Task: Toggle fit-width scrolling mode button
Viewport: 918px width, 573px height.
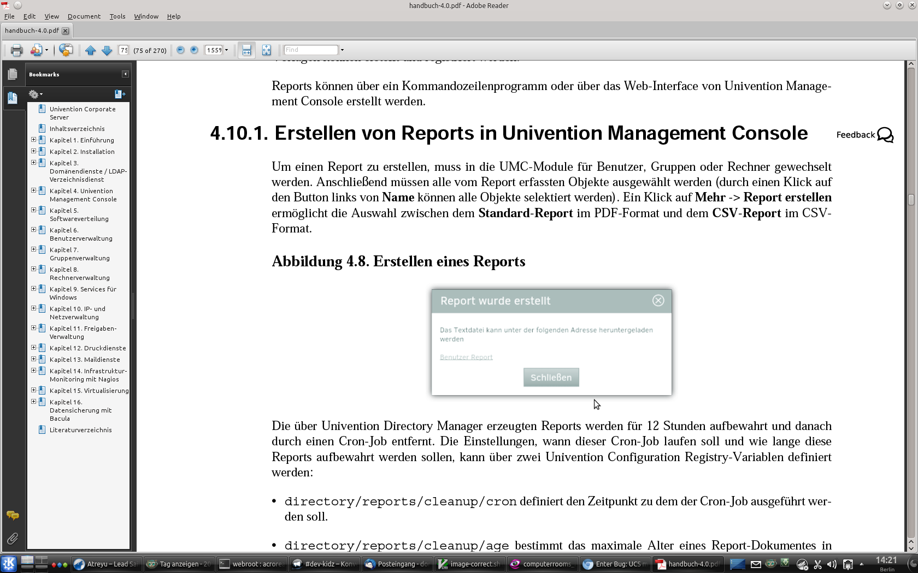Action: [246, 50]
